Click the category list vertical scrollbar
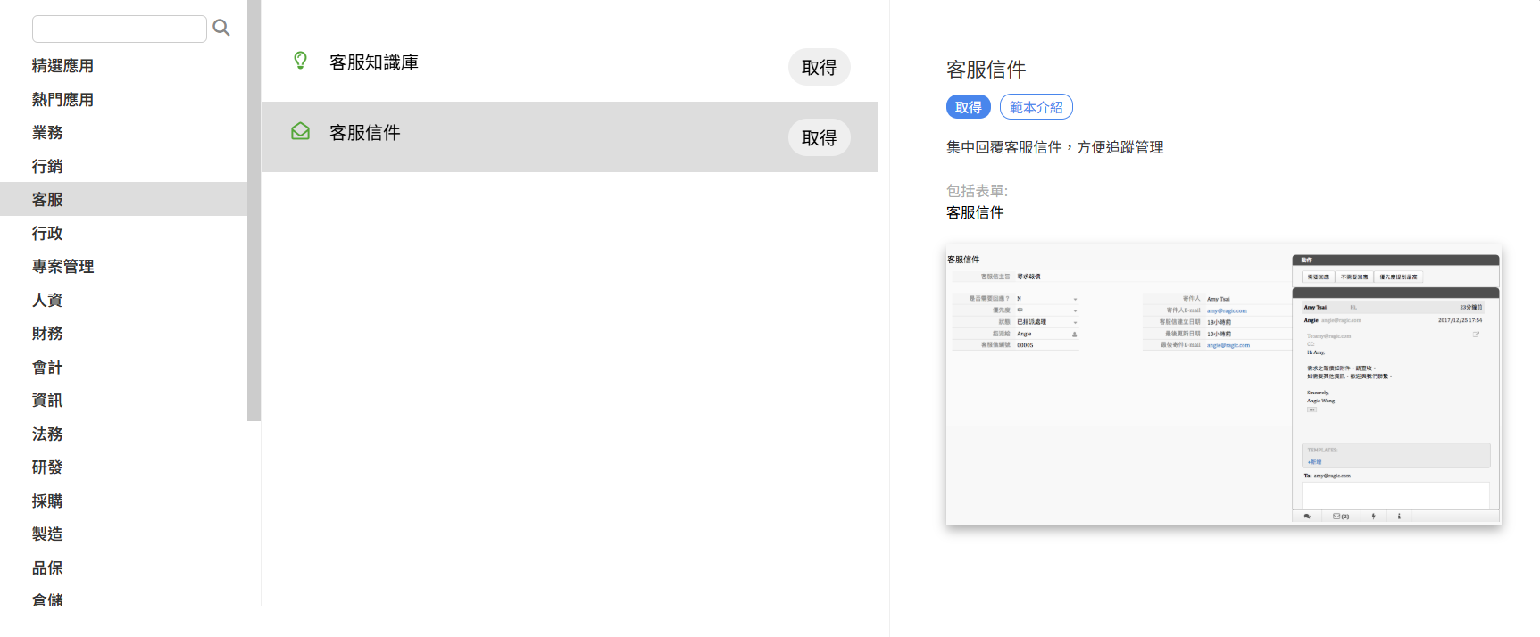The image size is (1540, 637). (x=254, y=210)
